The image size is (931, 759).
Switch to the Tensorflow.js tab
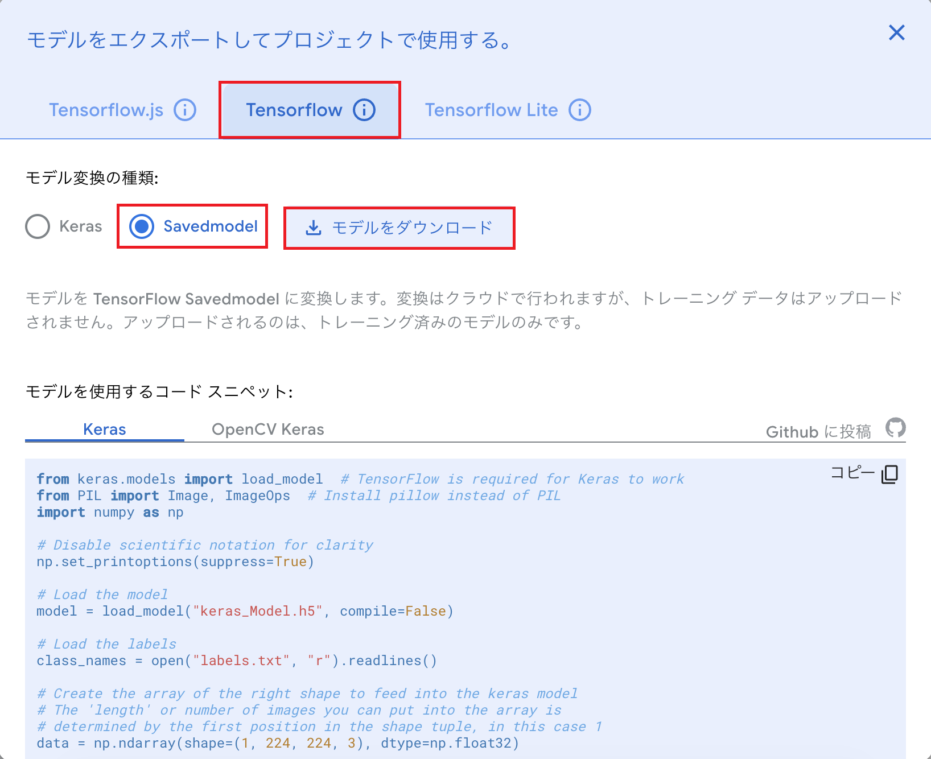tap(106, 110)
